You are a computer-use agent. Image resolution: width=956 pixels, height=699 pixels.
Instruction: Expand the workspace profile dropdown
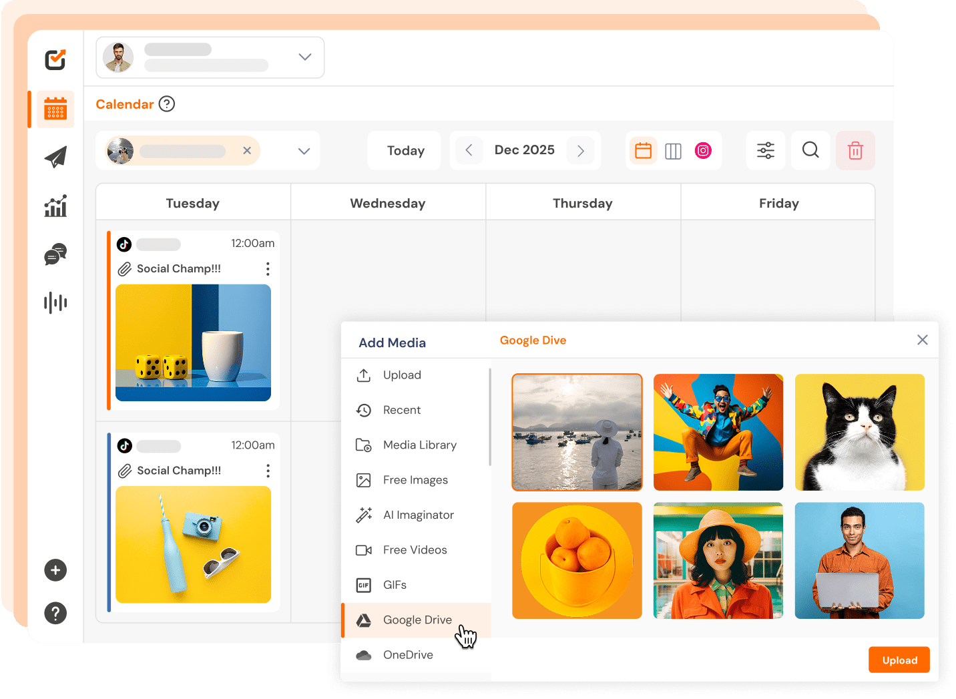click(305, 57)
